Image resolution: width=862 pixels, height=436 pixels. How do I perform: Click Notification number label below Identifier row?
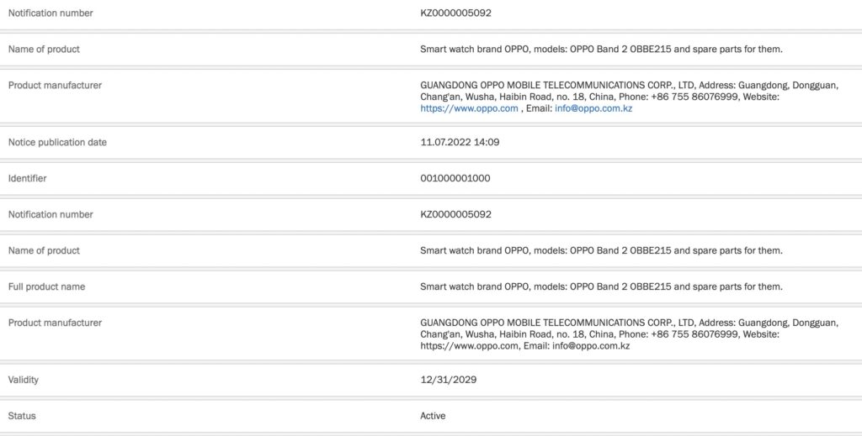(51, 214)
